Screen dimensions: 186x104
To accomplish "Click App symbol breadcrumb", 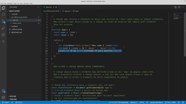I will click(77, 11).
